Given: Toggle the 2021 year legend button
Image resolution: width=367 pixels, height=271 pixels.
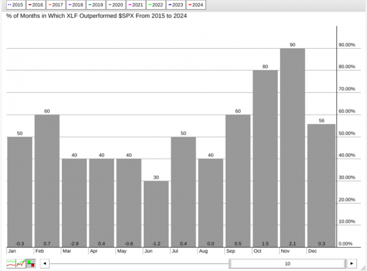Looking at the screenshot, I should [136, 5].
